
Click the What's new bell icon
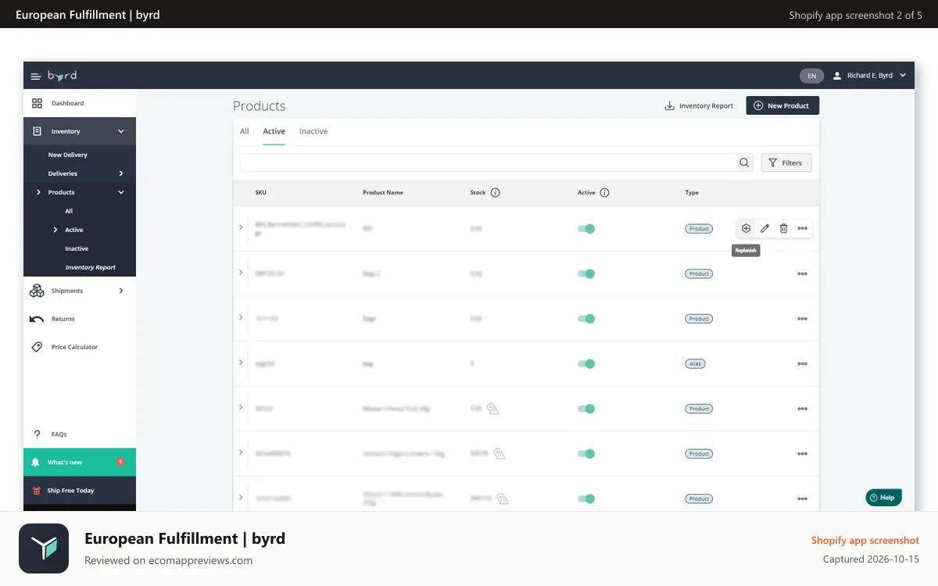click(x=35, y=463)
